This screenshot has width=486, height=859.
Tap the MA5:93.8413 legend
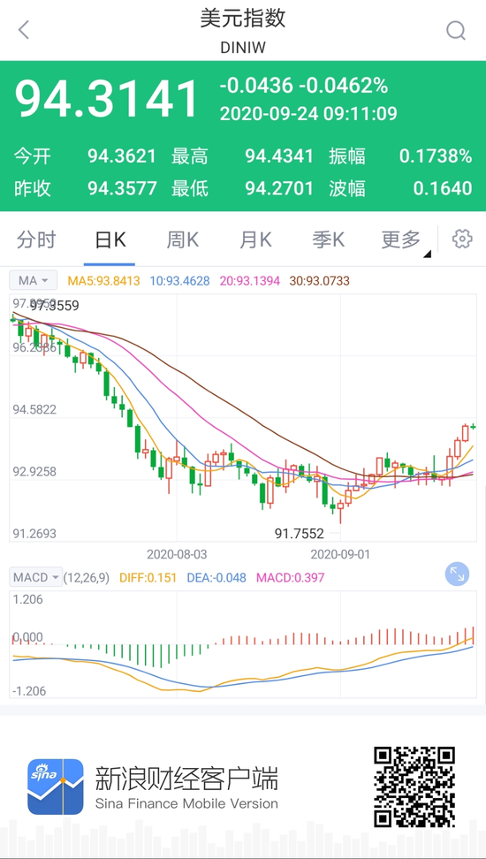coord(104,281)
